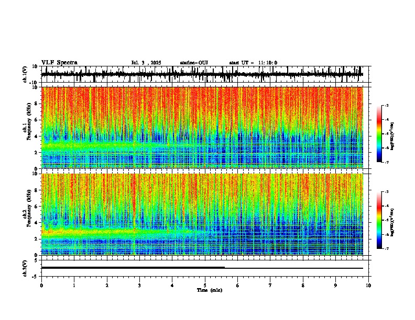Click the ch.2 spectrogram color scale bar
This screenshot has height=320, width=415.
379,220
